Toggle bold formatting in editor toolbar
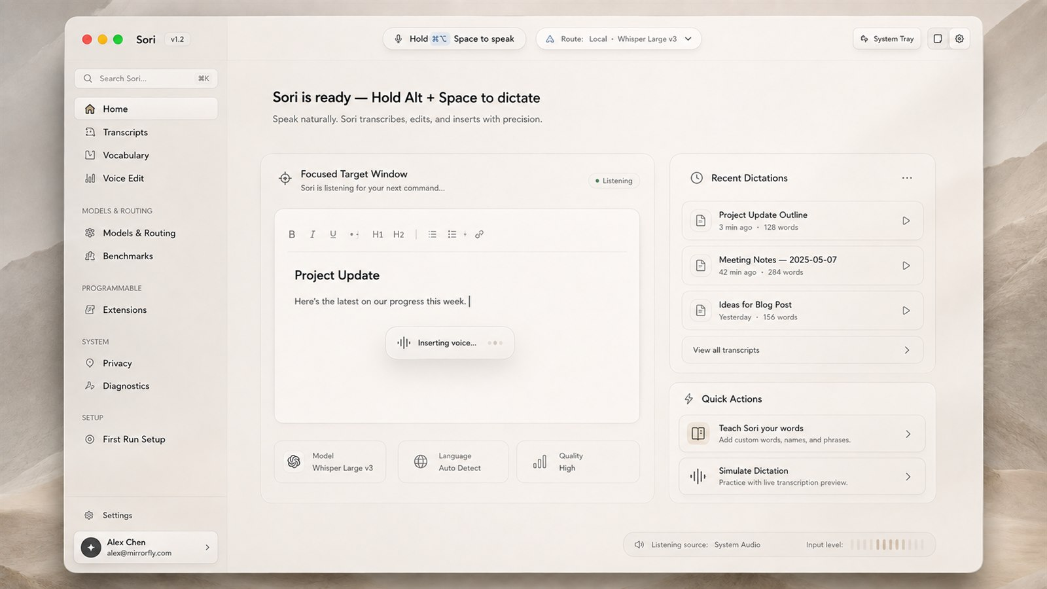1047x589 pixels. [292, 234]
